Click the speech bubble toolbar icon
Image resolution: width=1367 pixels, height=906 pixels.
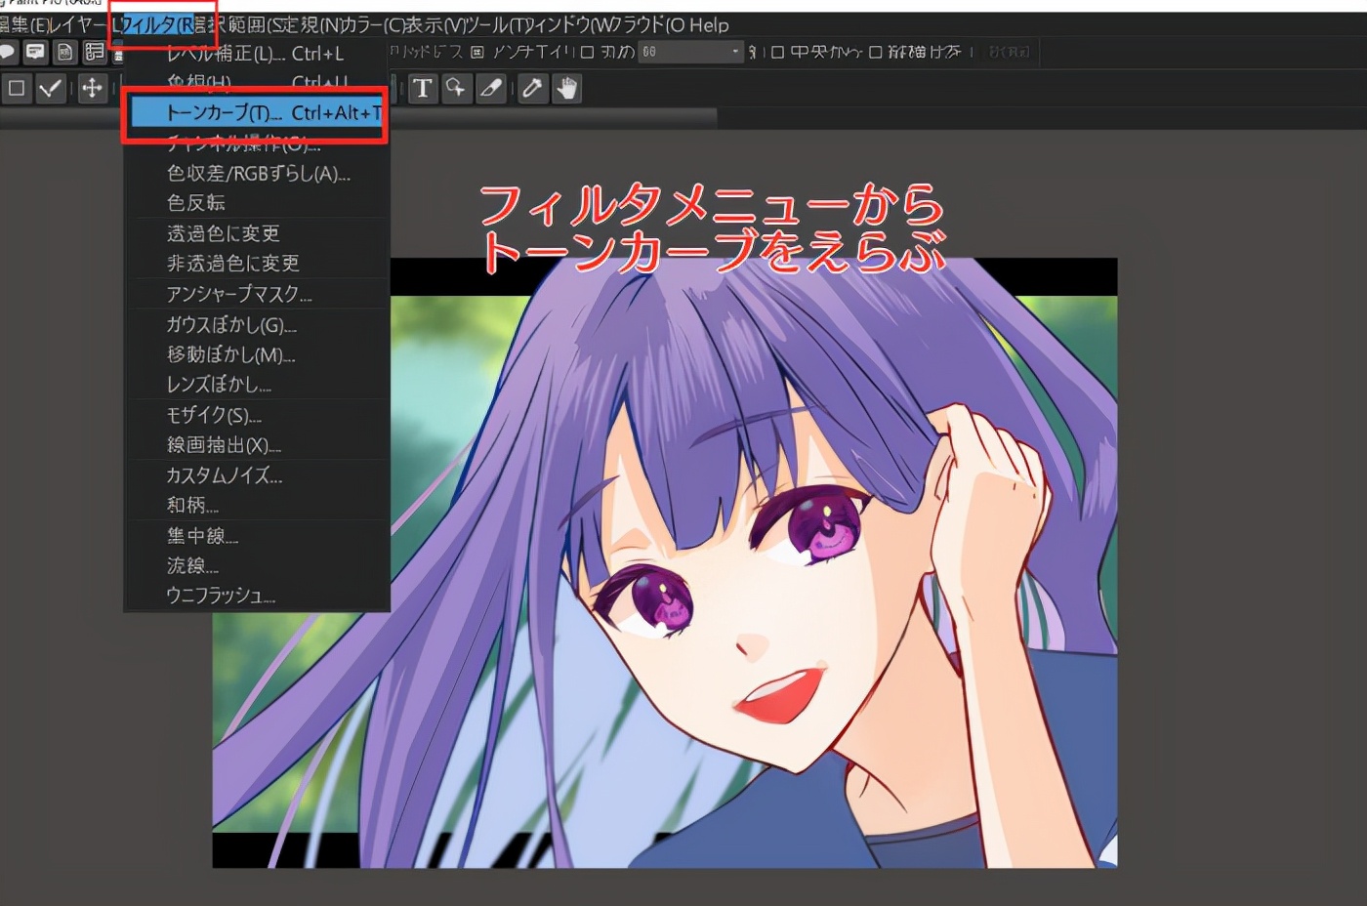pyautogui.click(x=35, y=52)
